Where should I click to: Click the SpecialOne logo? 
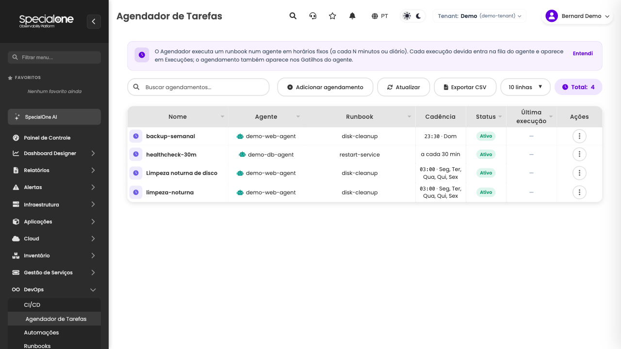click(46, 21)
